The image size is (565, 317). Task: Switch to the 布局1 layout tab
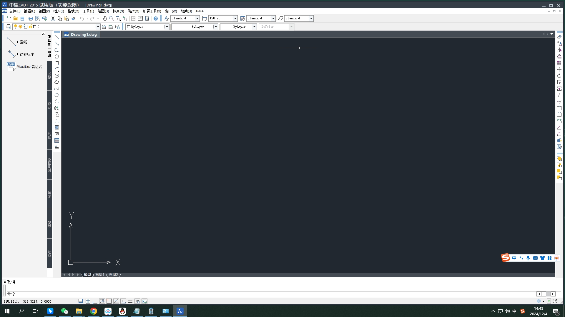point(100,275)
